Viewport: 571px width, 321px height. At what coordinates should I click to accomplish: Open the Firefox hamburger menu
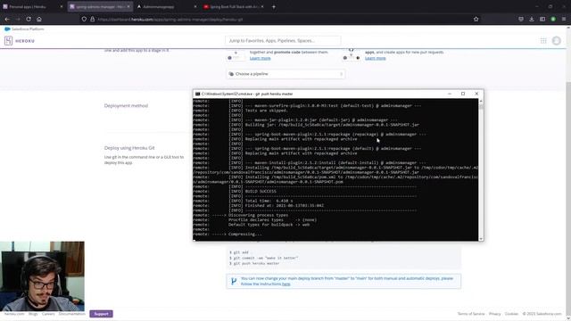click(564, 19)
